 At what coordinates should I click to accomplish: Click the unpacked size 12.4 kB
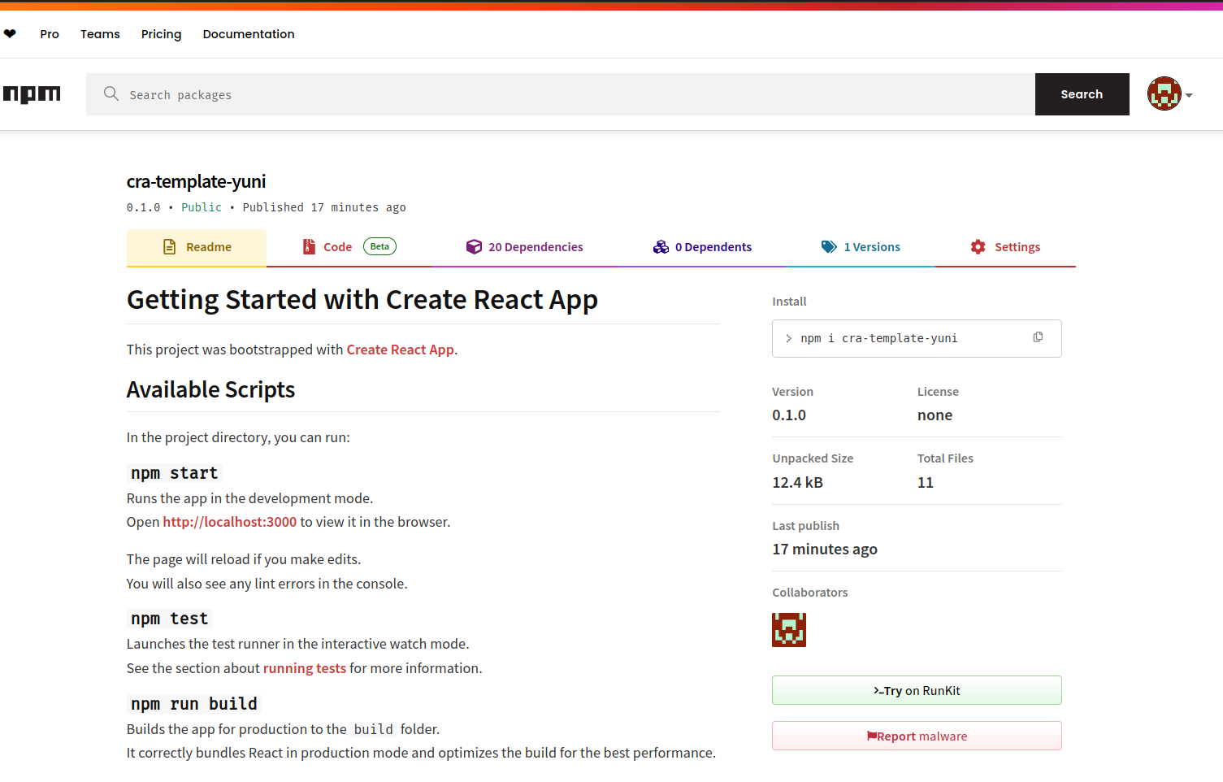click(797, 483)
